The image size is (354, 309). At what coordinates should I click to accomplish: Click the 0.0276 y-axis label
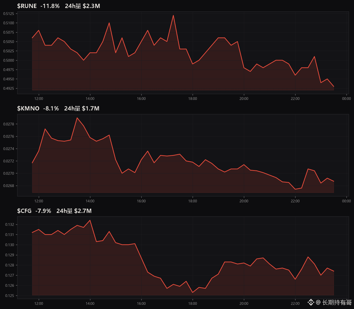[9, 136]
